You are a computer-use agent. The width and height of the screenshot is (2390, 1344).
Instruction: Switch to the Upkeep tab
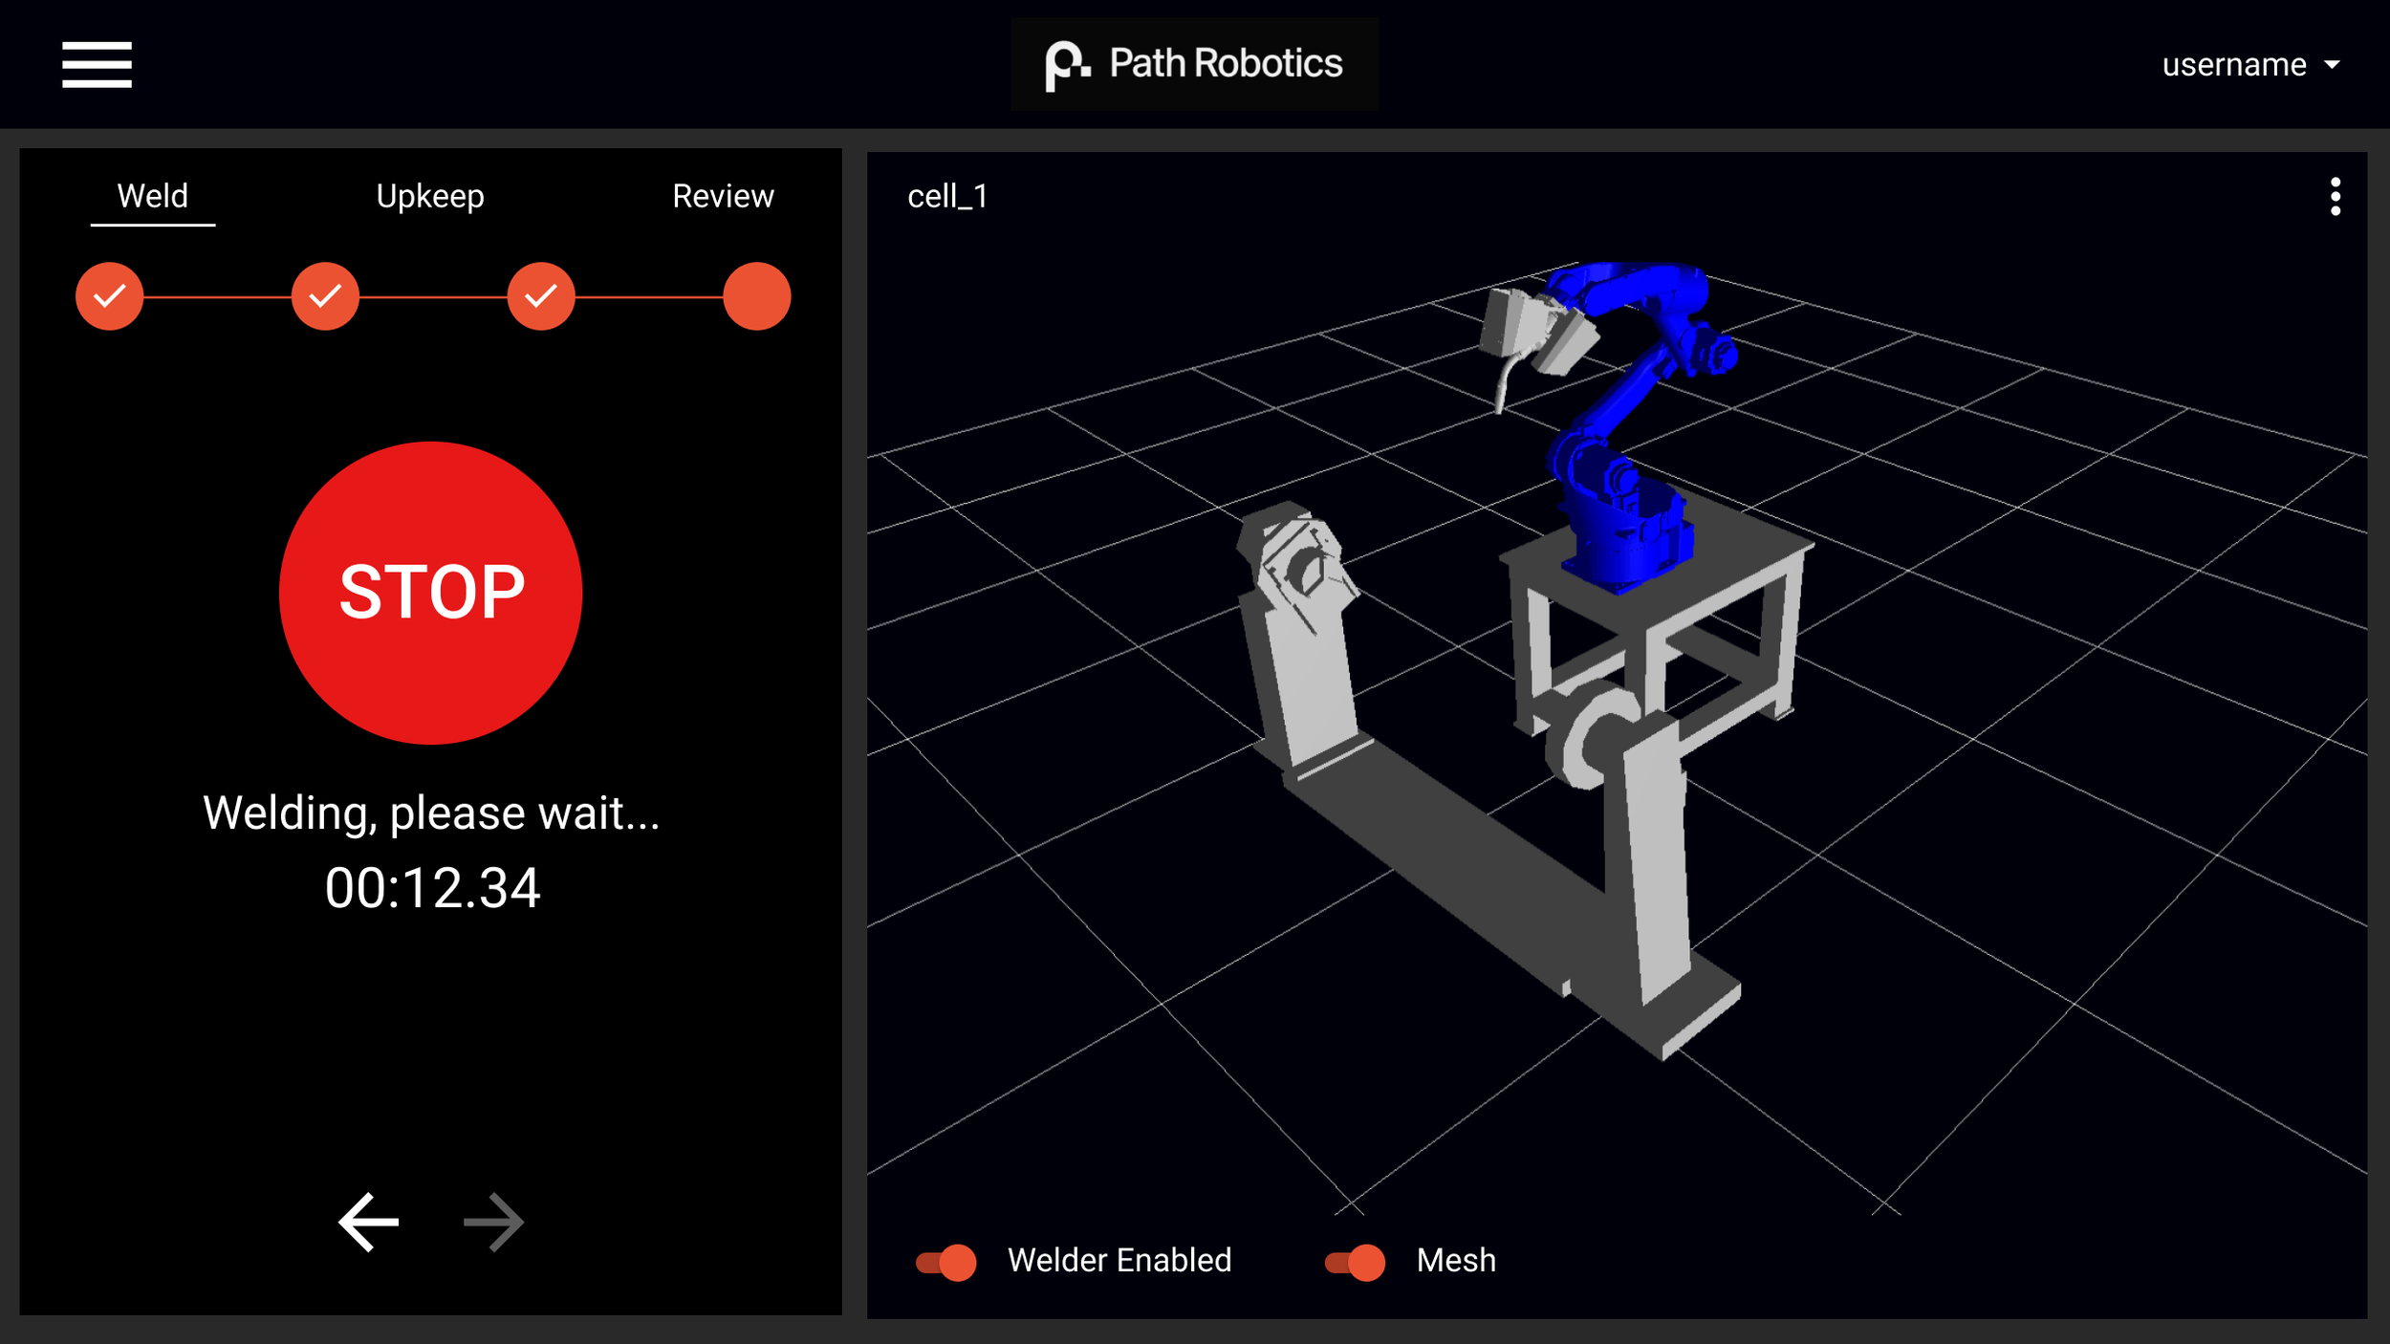pos(430,196)
